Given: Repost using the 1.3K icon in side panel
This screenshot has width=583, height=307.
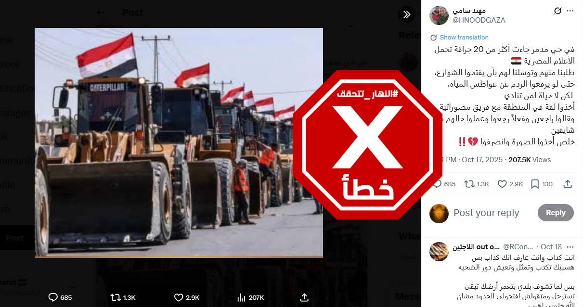Looking at the screenshot, I should click(477, 184).
